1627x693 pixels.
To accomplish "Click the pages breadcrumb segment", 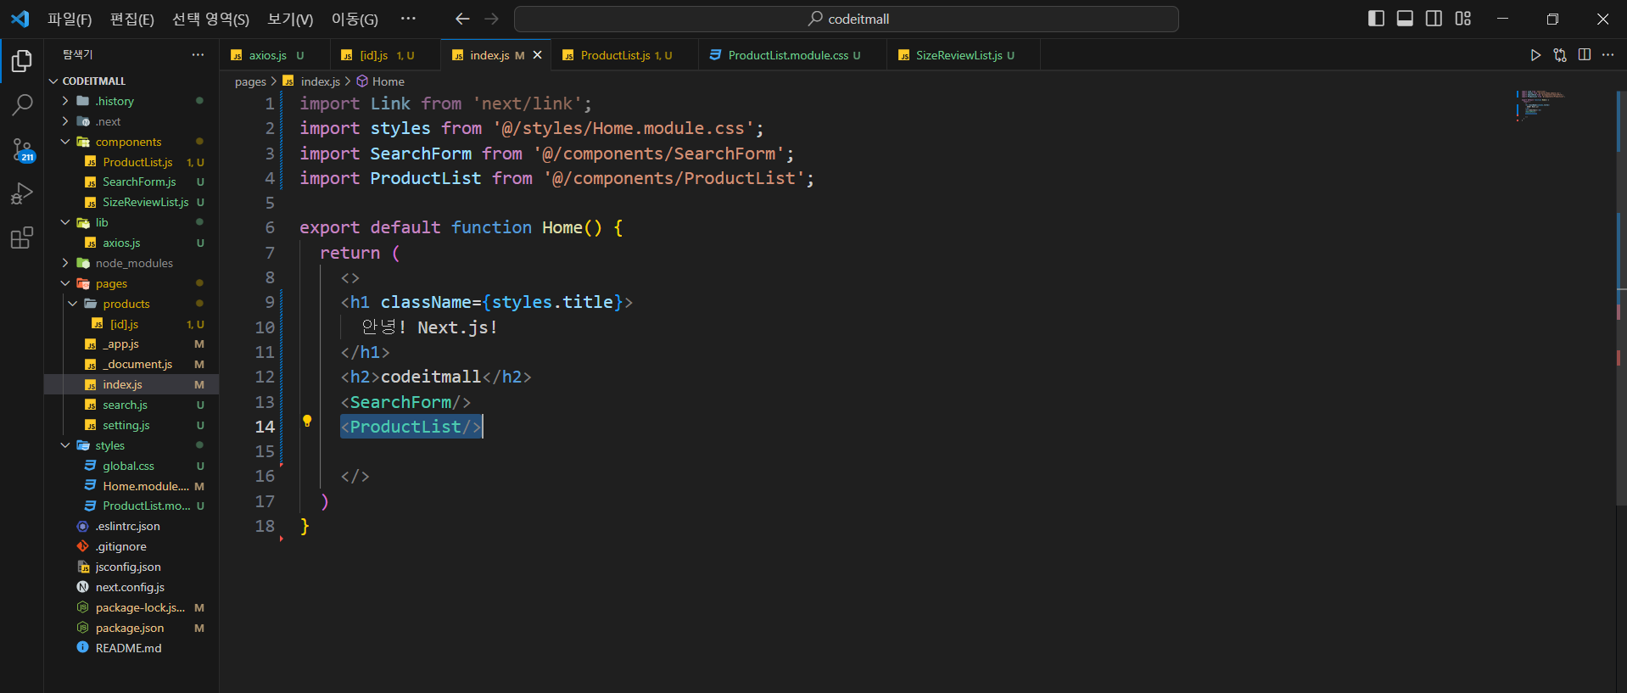I will click(250, 81).
